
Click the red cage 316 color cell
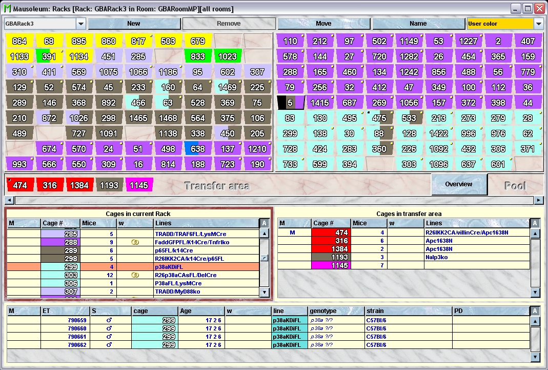(x=331, y=241)
